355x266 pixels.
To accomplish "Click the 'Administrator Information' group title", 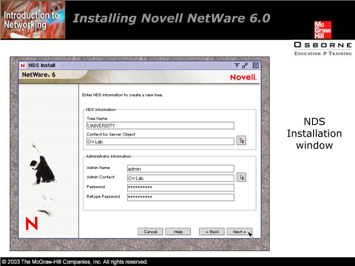I will [x=109, y=156].
